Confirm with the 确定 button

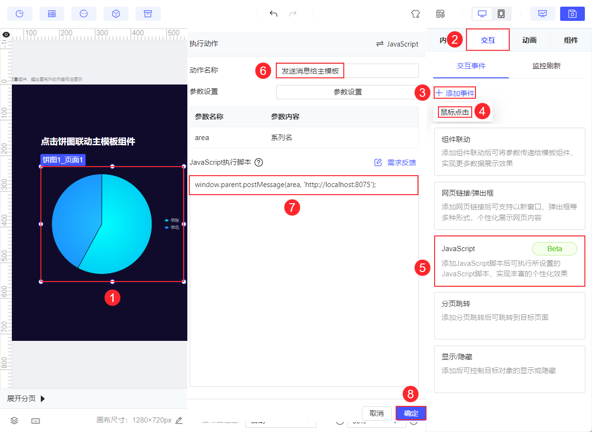[411, 413]
